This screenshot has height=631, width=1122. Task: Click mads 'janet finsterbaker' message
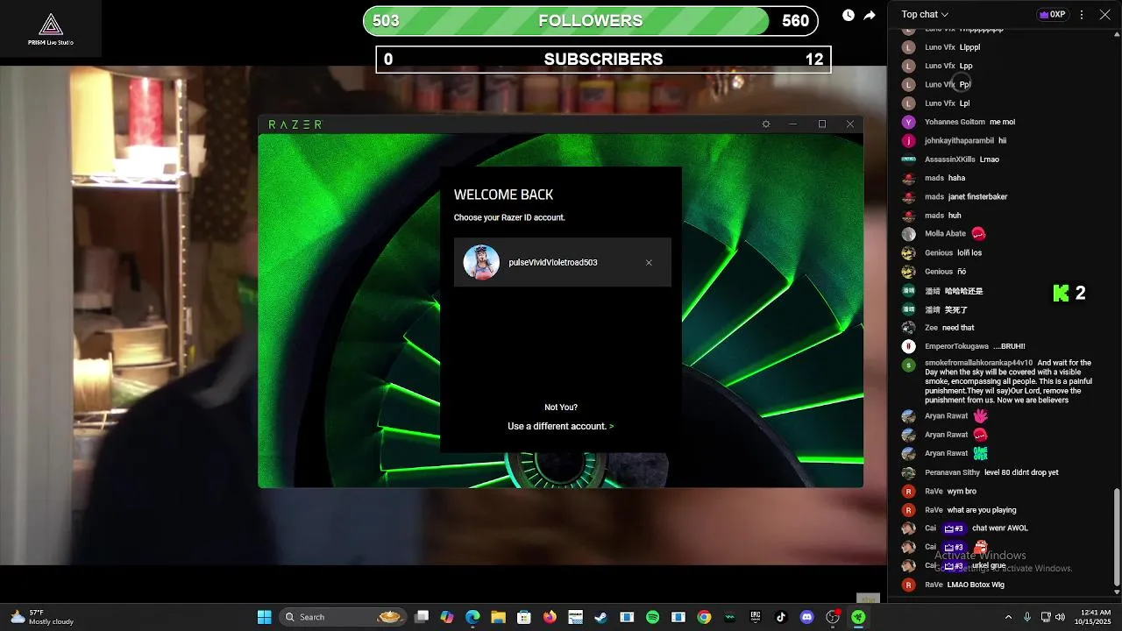click(977, 196)
